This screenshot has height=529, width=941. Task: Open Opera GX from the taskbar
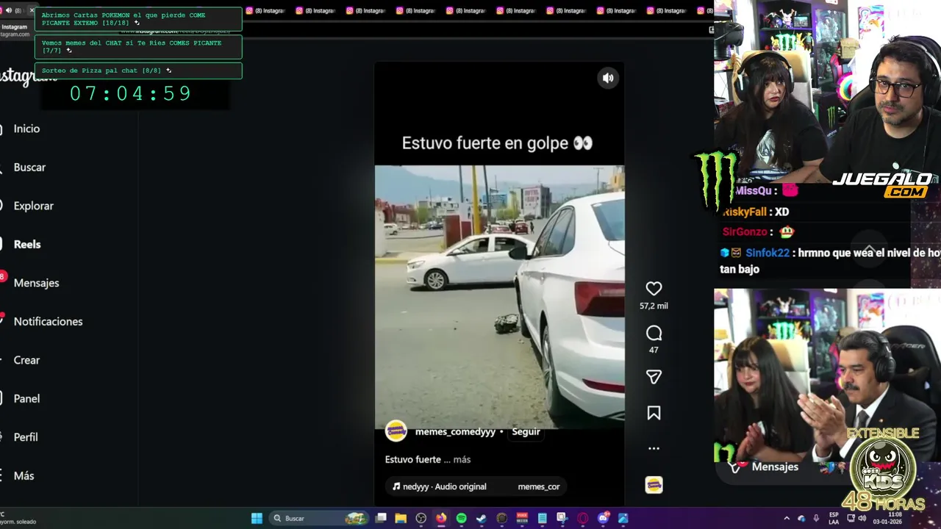click(582, 518)
